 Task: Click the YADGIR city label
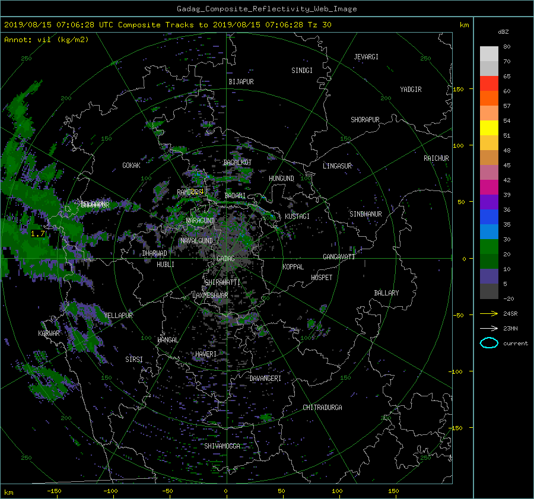point(411,90)
